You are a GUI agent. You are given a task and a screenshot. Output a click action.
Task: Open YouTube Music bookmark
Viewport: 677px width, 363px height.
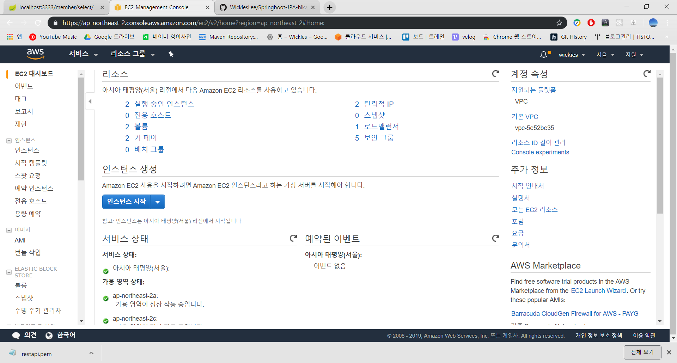pyautogui.click(x=53, y=37)
